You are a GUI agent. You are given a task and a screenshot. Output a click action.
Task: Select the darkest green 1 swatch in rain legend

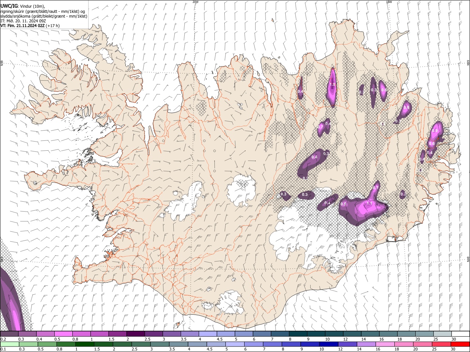point(85,344)
